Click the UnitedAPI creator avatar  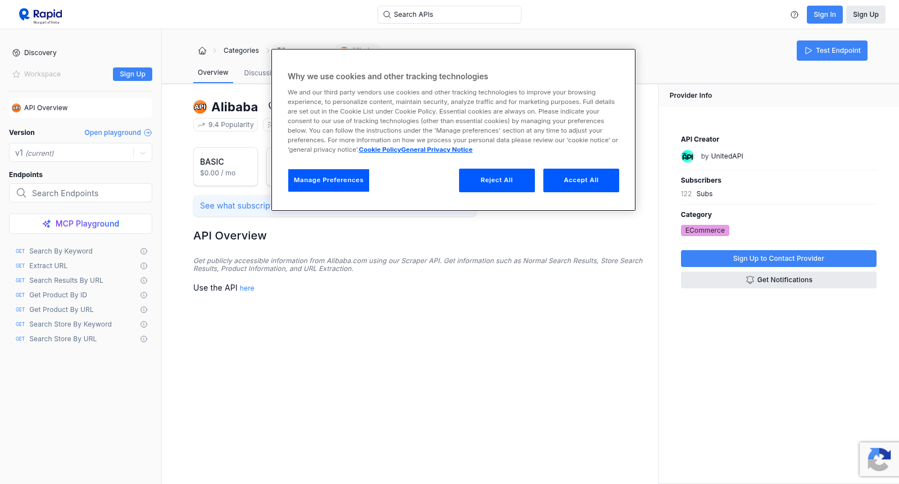coord(688,156)
